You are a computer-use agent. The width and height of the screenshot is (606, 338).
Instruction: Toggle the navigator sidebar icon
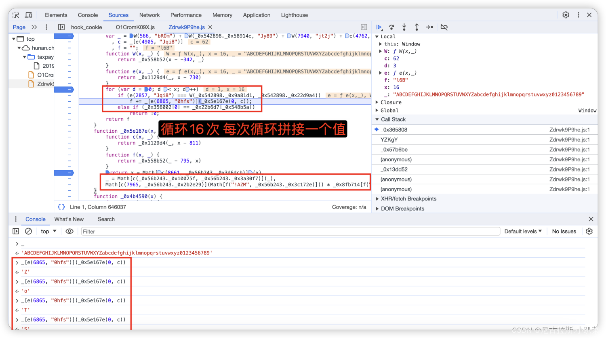point(61,27)
